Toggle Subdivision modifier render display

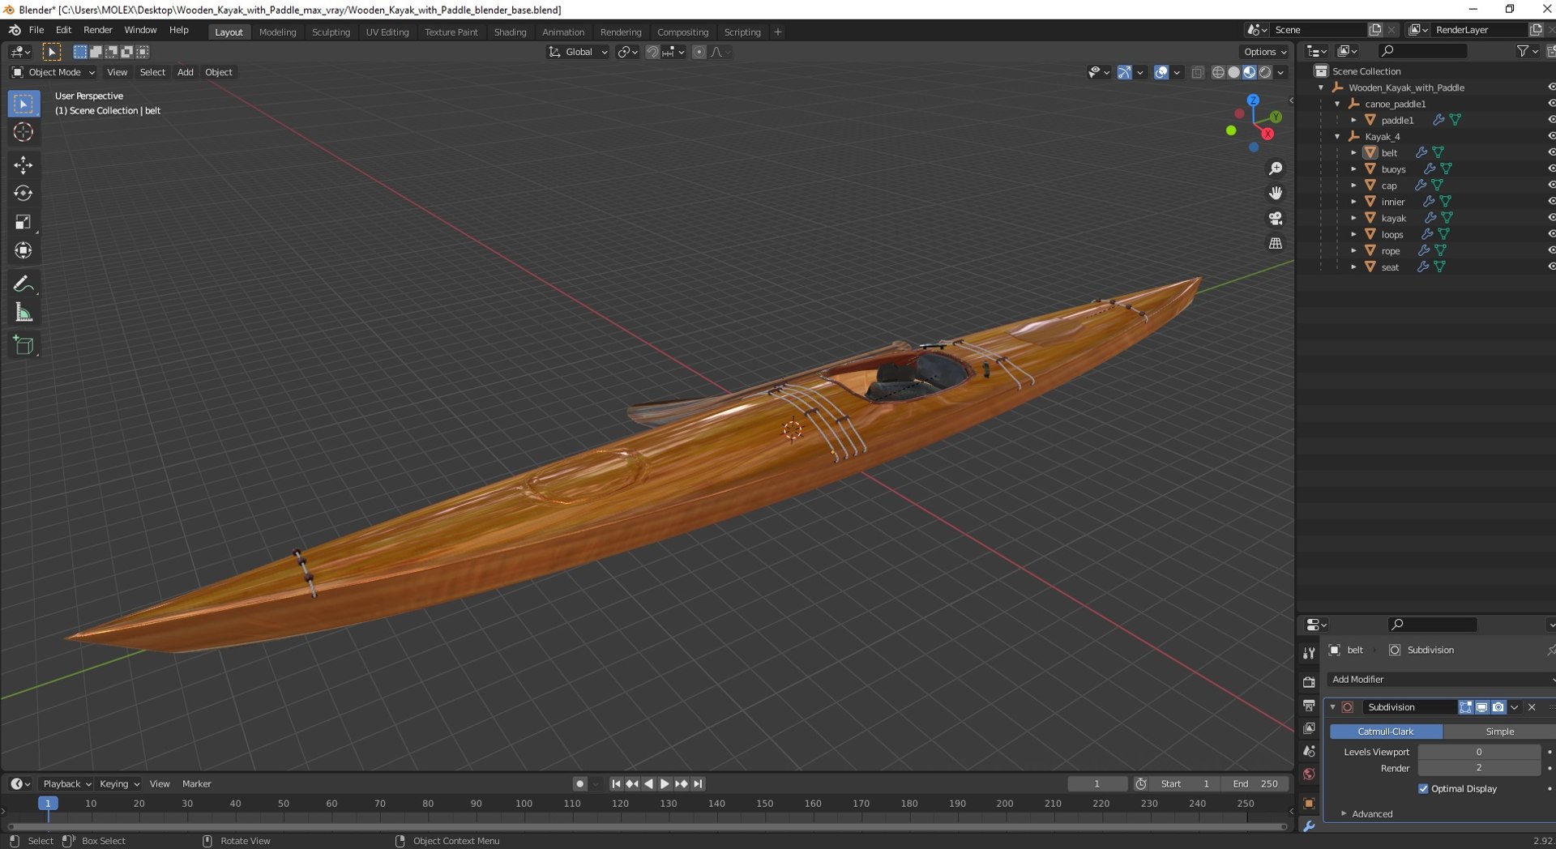(1498, 707)
